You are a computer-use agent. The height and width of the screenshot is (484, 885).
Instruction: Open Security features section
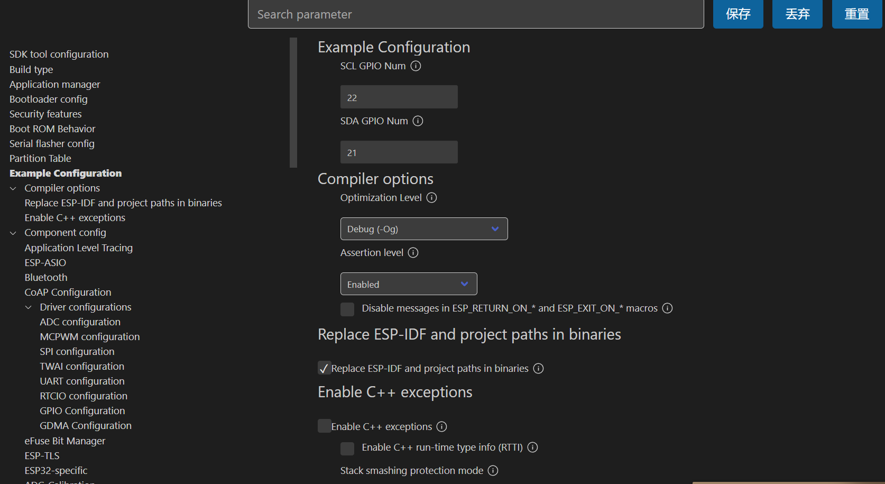[x=45, y=114]
